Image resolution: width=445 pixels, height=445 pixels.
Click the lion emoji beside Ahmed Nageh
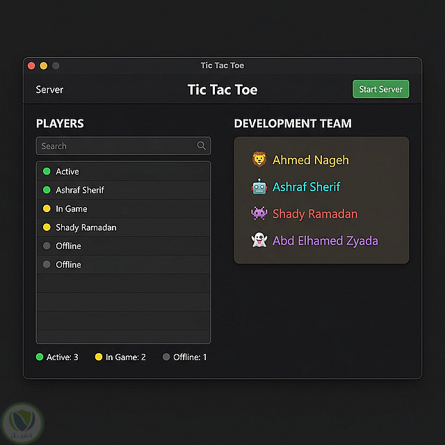click(259, 160)
